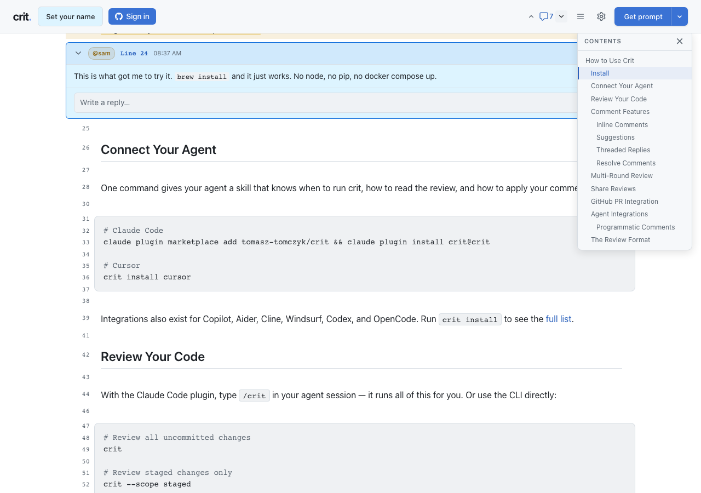
Task: Select line number 36 in the gutter
Action: pos(86,277)
